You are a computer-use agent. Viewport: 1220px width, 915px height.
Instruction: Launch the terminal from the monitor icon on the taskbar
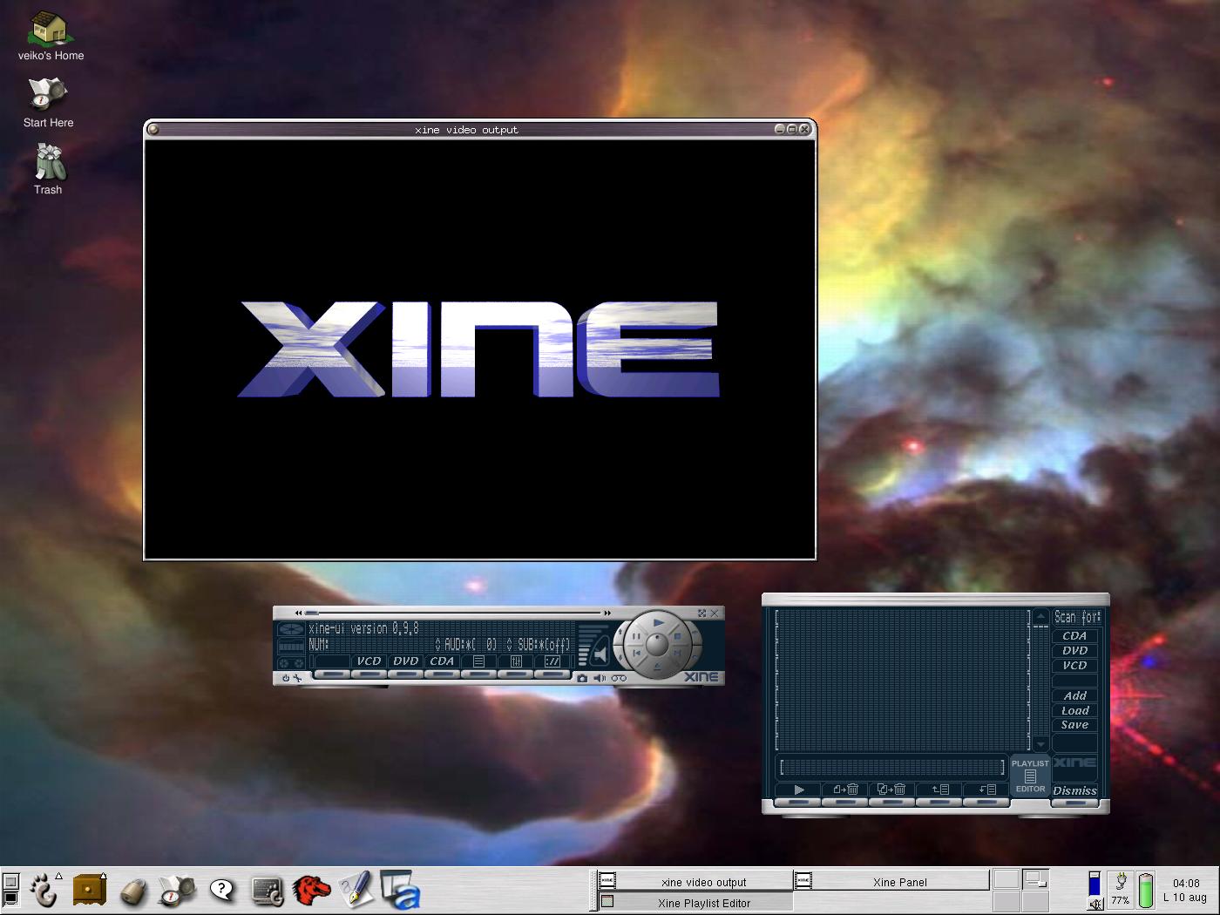(x=267, y=891)
